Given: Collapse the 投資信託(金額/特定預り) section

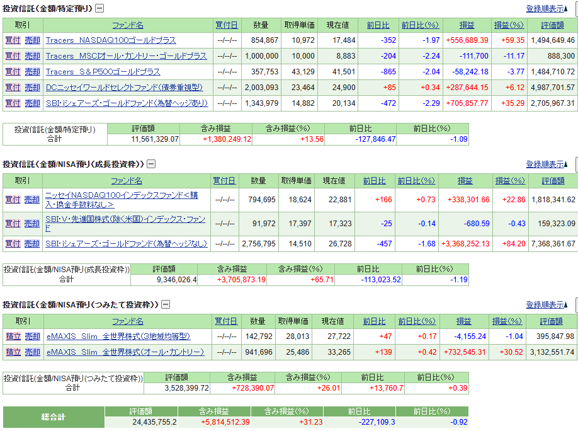Looking at the screenshot, I should pyautogui.click(x=99, y=9).
